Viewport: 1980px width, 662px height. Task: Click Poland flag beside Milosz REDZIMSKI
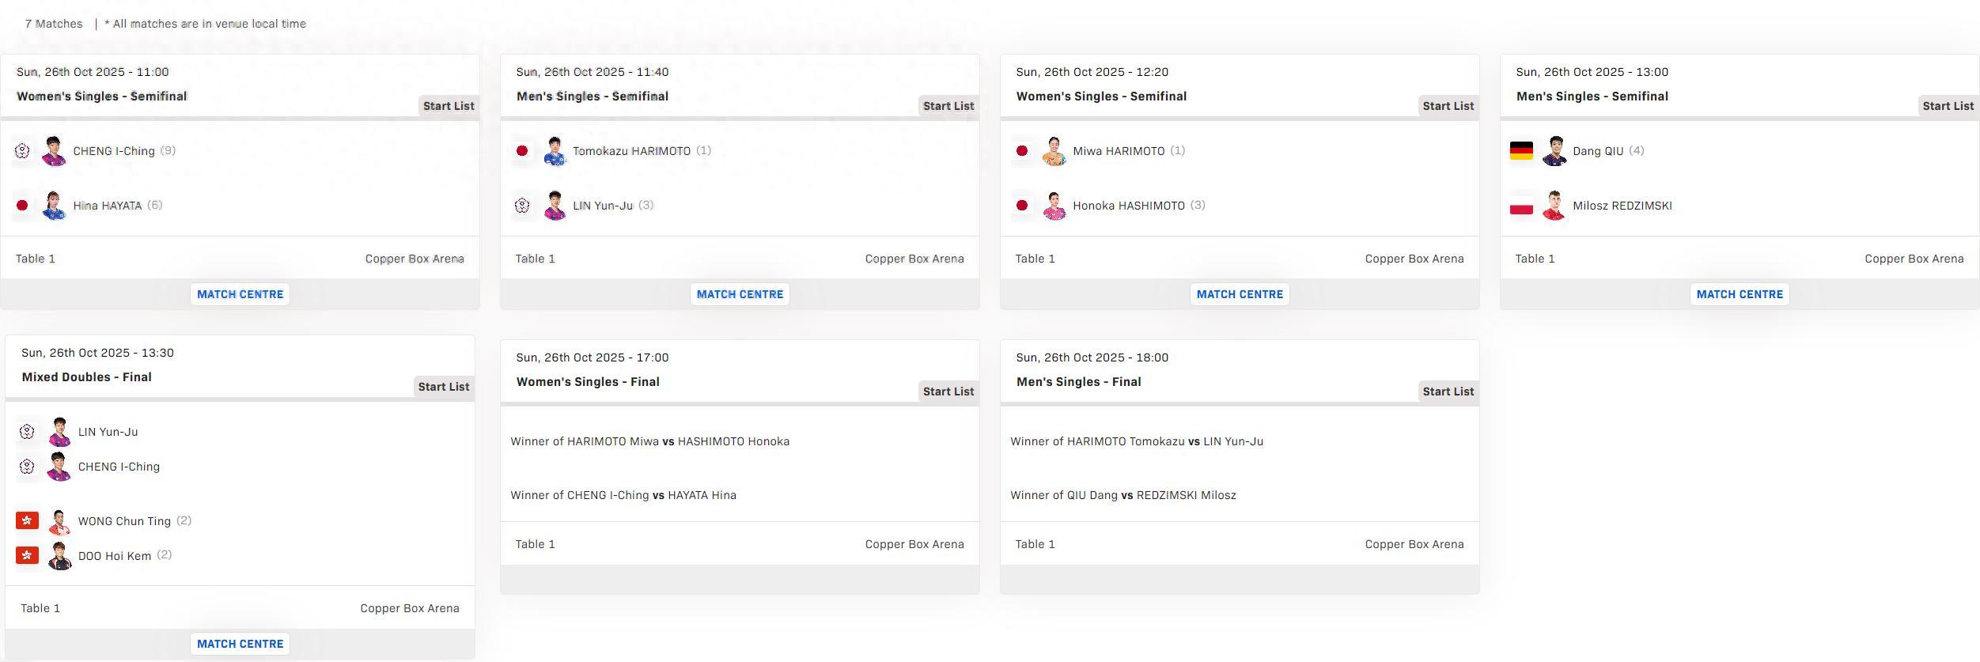tap(1520, 206)
